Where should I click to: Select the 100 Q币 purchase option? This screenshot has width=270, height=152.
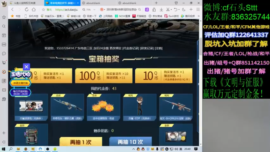[x=104, y=76]
